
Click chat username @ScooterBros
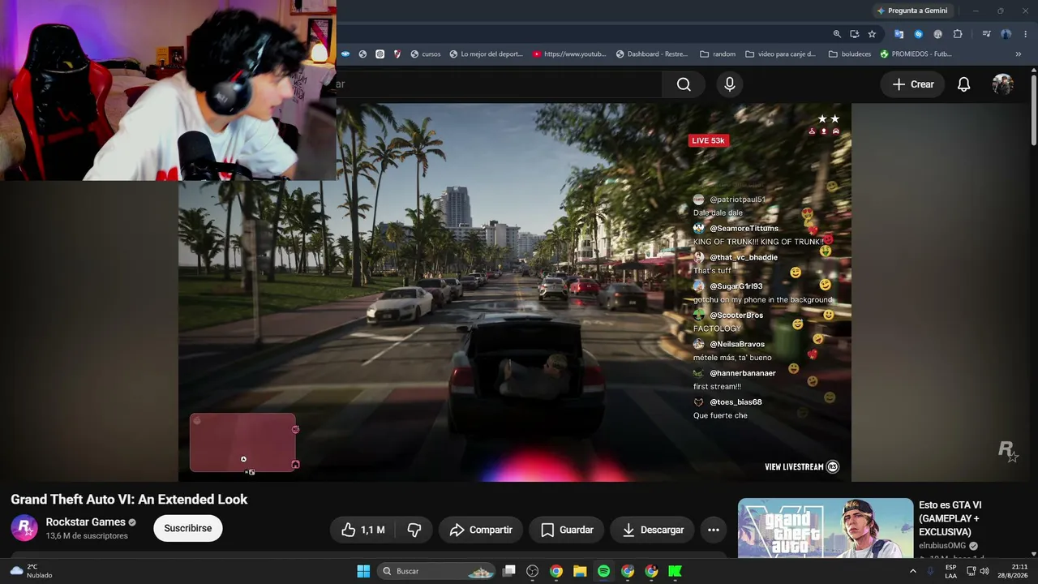coord(736,316)
